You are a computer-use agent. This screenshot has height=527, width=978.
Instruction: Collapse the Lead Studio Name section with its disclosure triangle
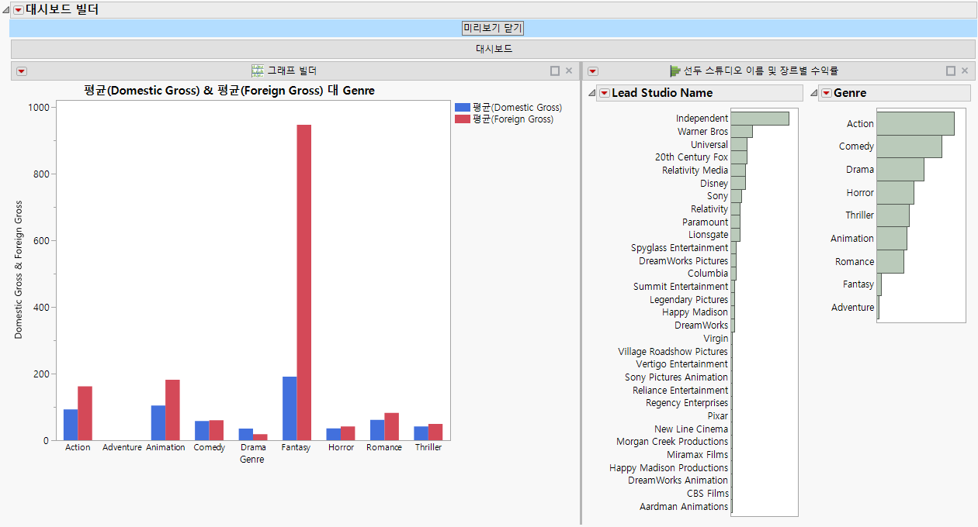click(591, 92)
